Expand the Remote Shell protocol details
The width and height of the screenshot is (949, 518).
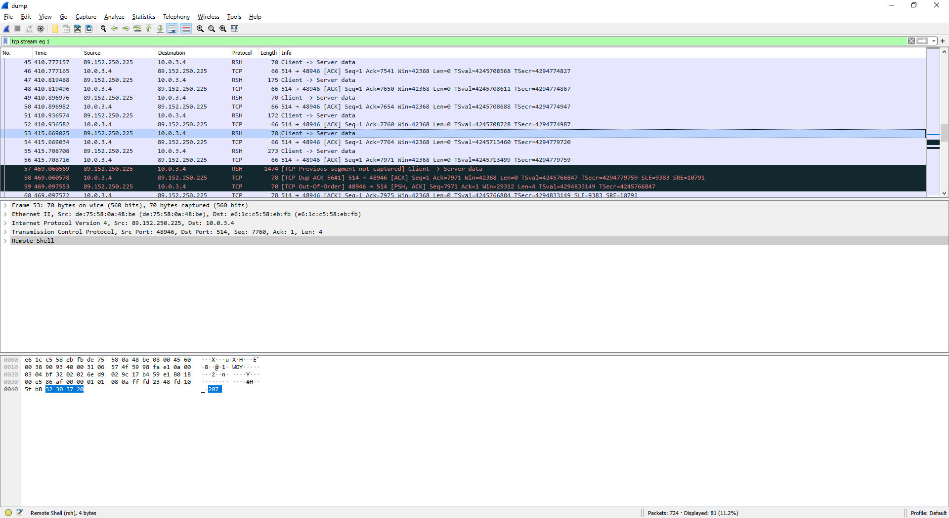pos(5,241)
